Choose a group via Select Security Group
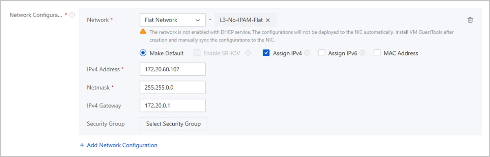The width and height of the screenshot is (490, 157). 174,123
